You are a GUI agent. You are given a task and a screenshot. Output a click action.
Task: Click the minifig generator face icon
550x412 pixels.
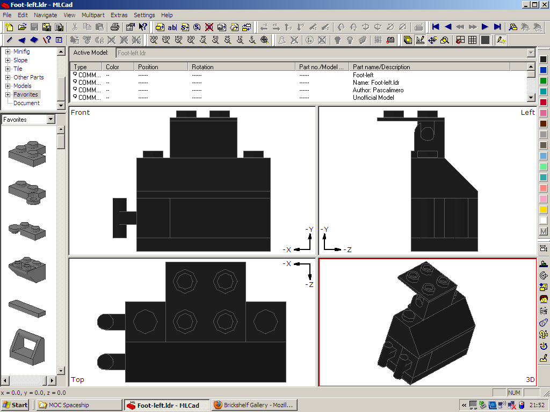click(543, 299)
